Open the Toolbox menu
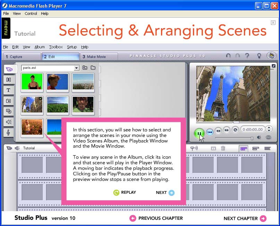Image resolution: width=280 pixels, height=226 pixels. click(56, 47)
